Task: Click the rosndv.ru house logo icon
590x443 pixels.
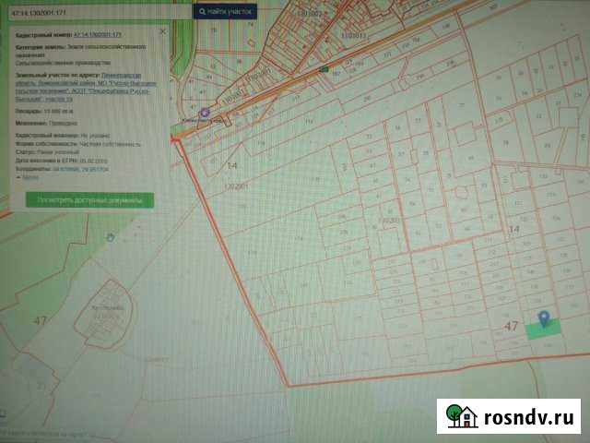Action: click(x=460, y=416)
